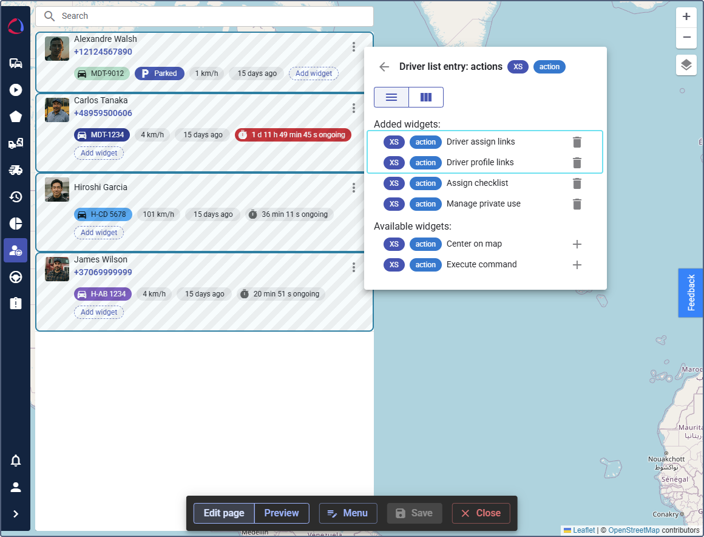The height and width of the screenshot is (537, 704).
Task: Select the Edit page tab
Action: pyautogui.click(x=224, y=513)
